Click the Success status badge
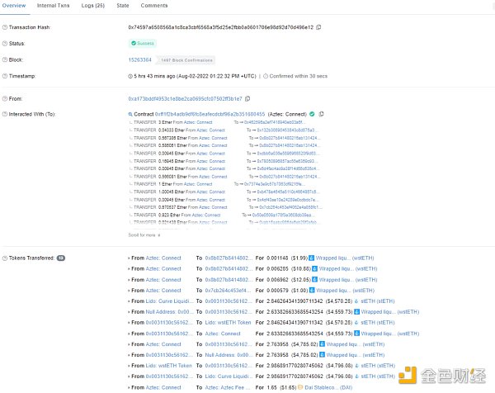Viewport: 495px width, 393px height. point(144,43)
